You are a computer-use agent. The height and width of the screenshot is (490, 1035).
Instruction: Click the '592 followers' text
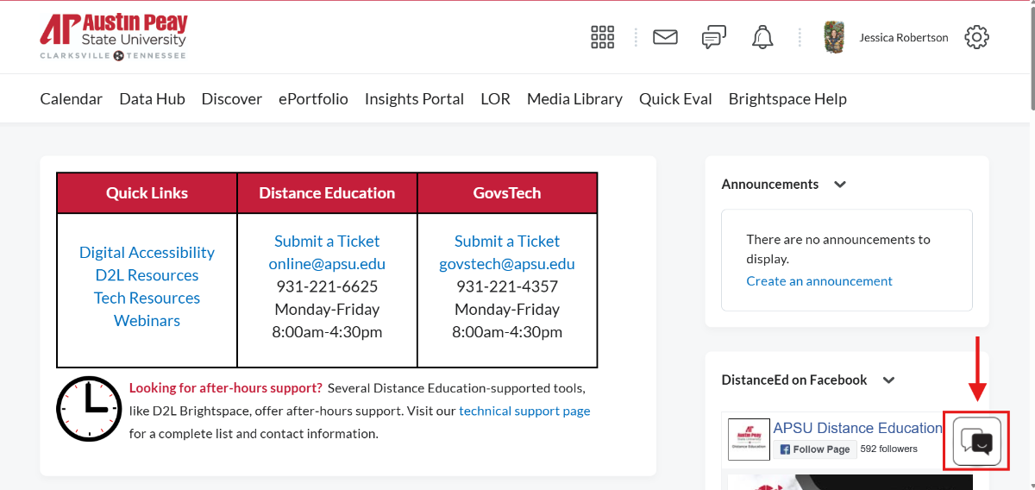[x=889, y=449]
